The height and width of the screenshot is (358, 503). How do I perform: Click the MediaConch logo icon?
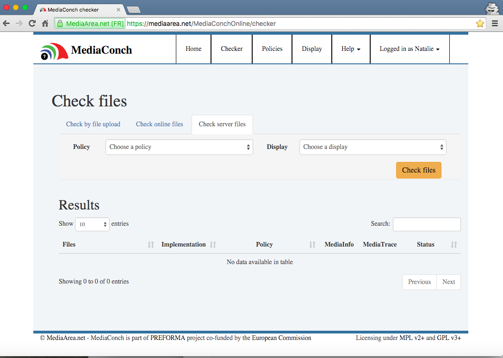coord(54,51)
